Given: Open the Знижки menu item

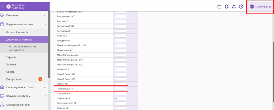Looking at the screenshot, I should 24,64.
